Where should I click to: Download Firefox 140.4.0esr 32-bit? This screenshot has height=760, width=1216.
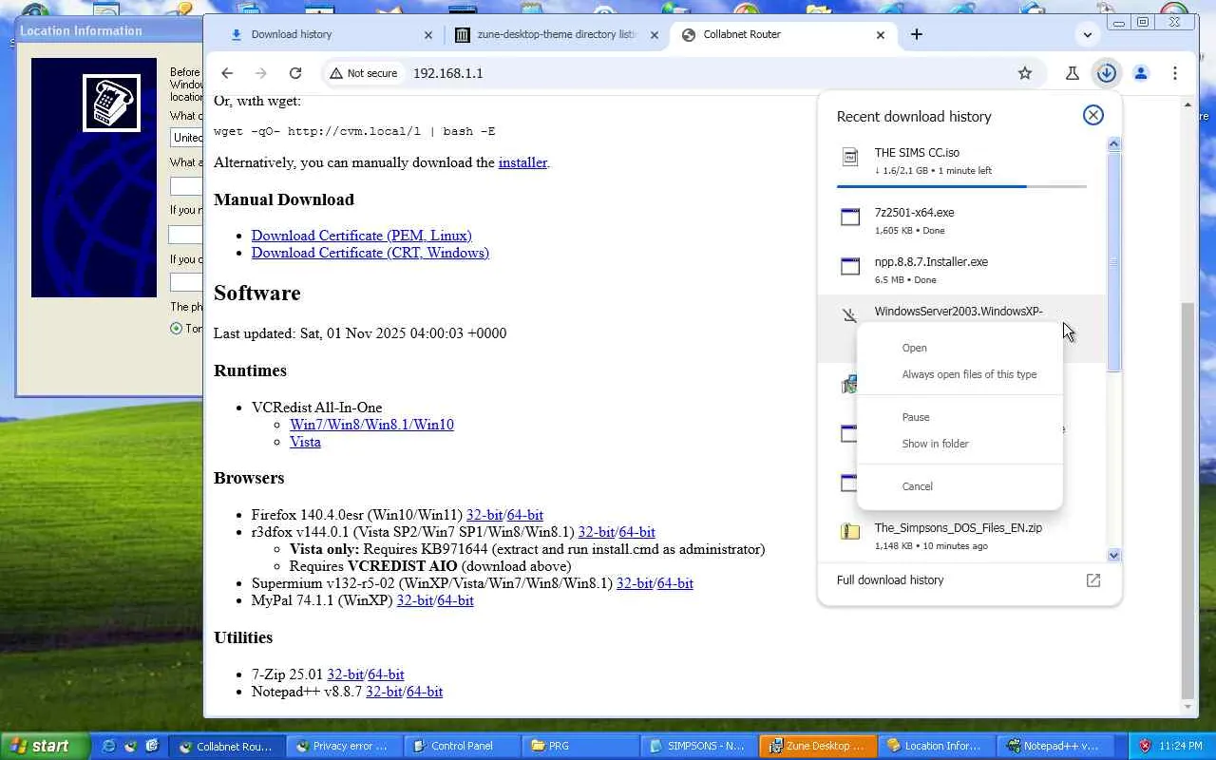(484, 515)
